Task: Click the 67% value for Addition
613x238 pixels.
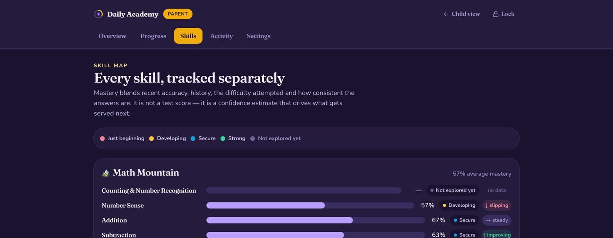Action: [x=439, y=220]
